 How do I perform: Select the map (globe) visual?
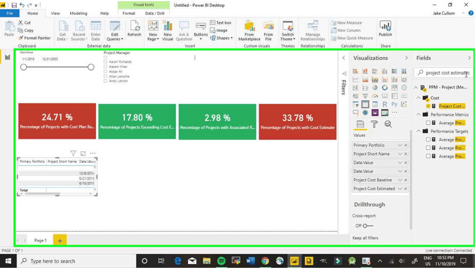tap(404, 88)
